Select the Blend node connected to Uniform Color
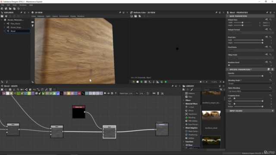 tap(109, 132)
